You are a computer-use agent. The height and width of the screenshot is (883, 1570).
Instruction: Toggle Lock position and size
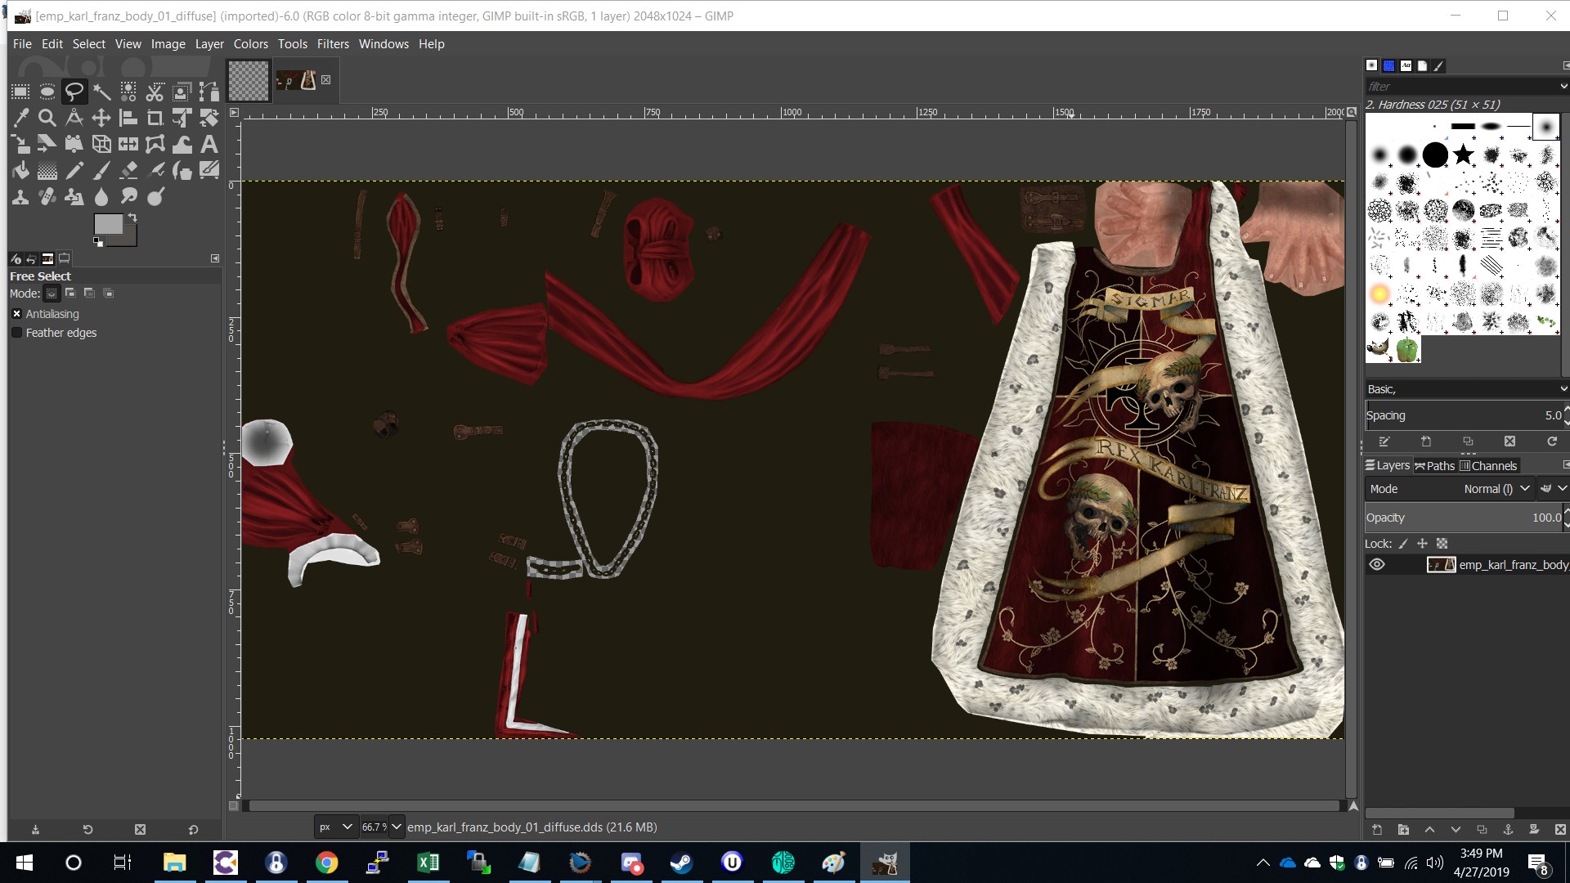(x=1422, y=544)
